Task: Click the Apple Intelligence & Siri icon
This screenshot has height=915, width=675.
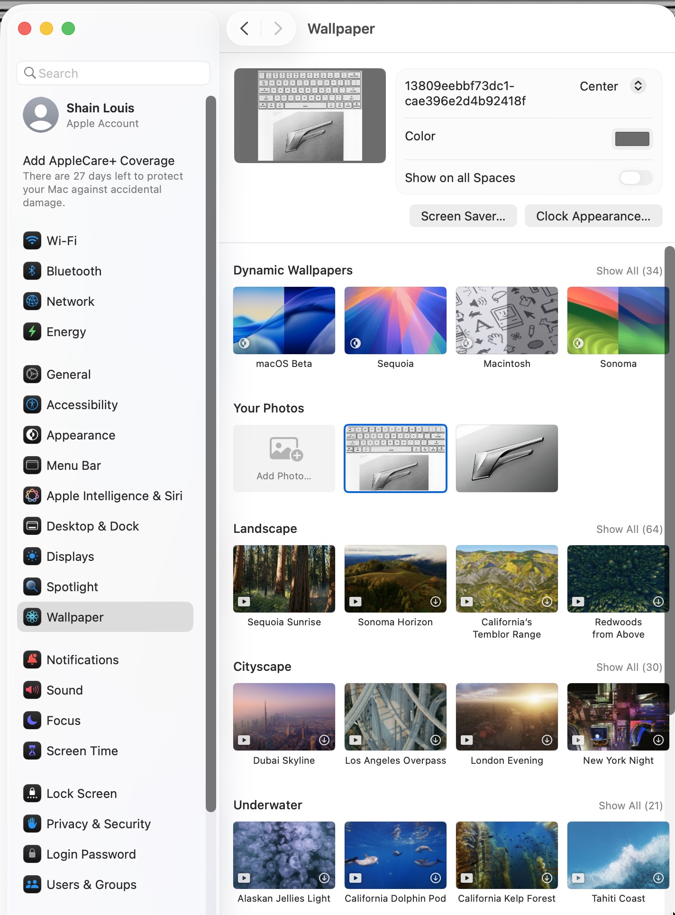Action: pyautogui.click(x=32, y=495)
